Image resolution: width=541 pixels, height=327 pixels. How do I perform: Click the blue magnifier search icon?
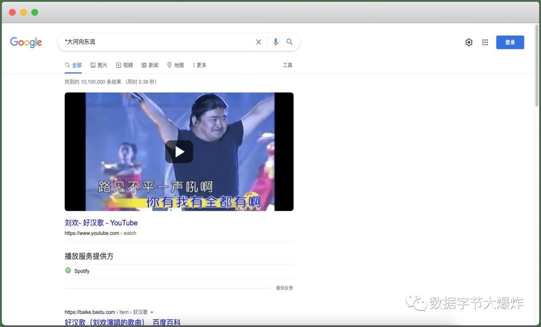(290, 42)
